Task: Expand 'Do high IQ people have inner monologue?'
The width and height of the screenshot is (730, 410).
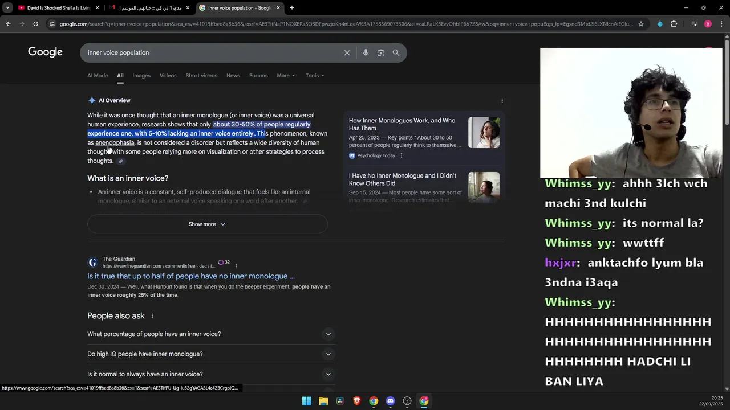Action: coord(210,354)
